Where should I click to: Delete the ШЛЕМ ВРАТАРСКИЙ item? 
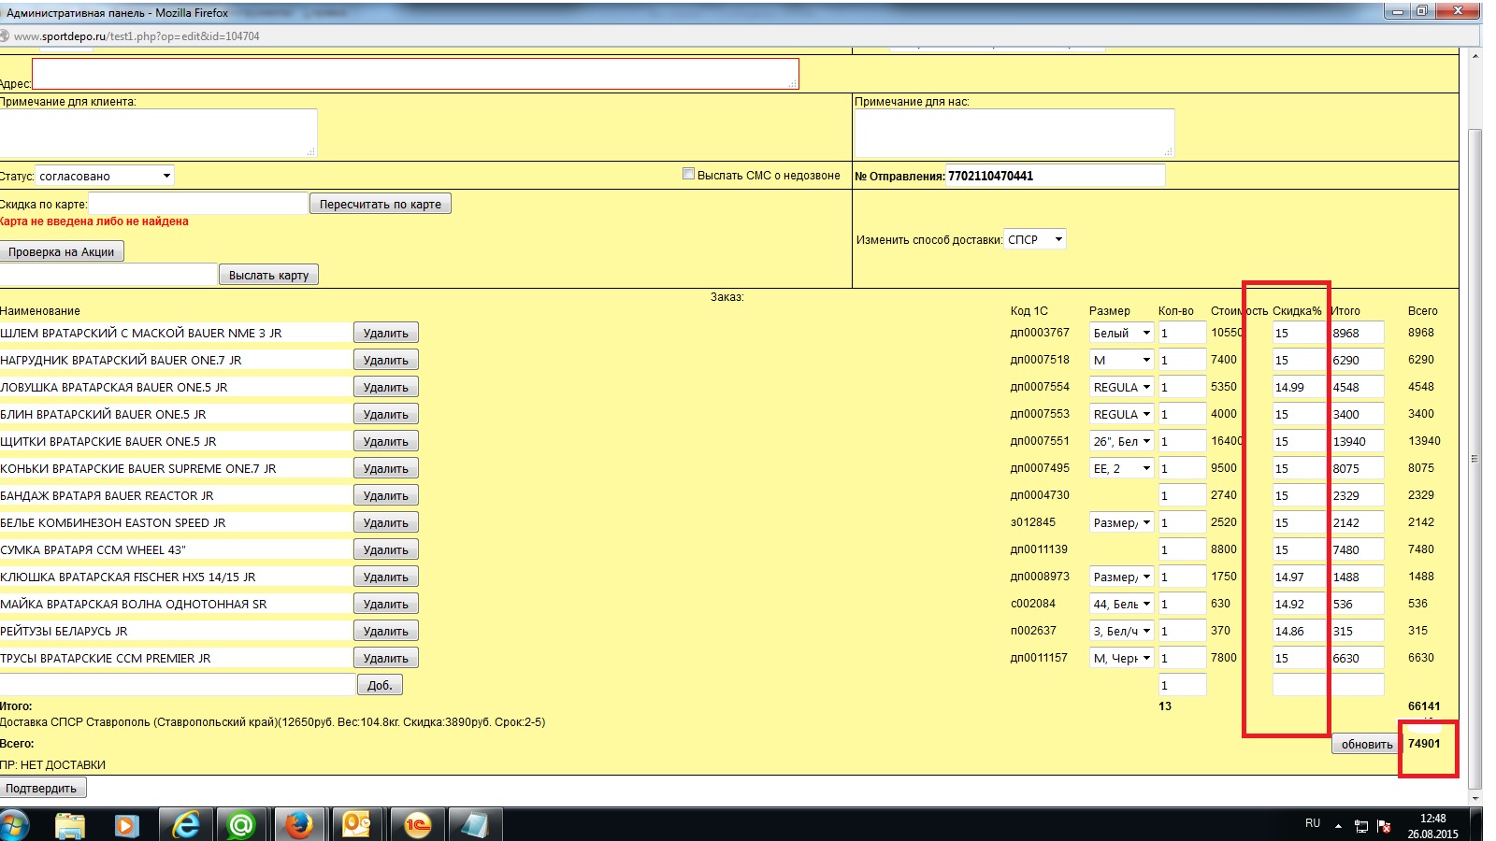[385, 333]
